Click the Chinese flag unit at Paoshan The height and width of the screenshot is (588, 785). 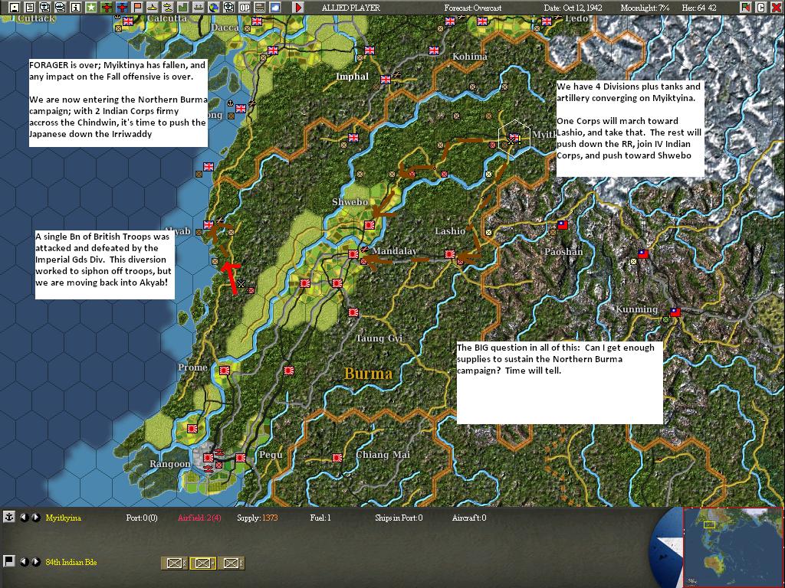(x=563, y=225)
